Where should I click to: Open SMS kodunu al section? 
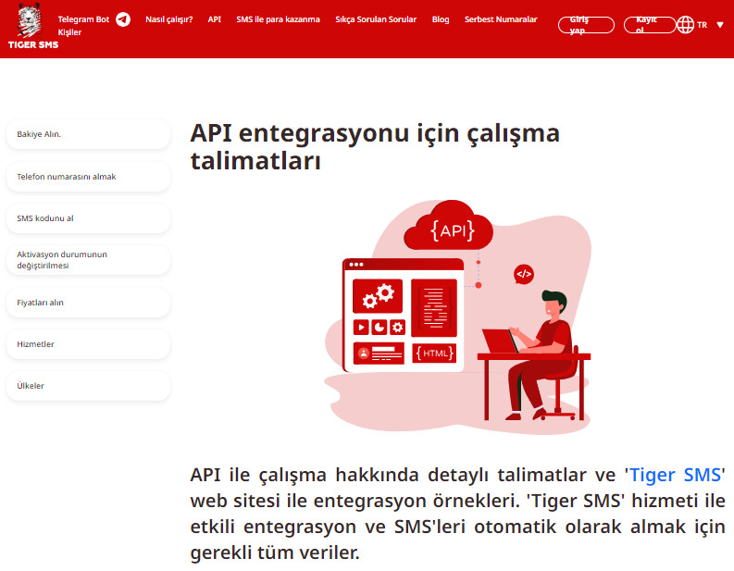tap(88, 218)
